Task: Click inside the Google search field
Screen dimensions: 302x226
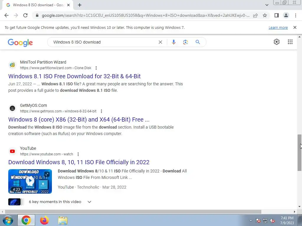Action: [x=104, y=42]
